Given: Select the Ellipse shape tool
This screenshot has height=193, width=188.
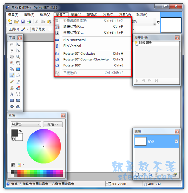Looking at the screenshot, I should (12, 107).
